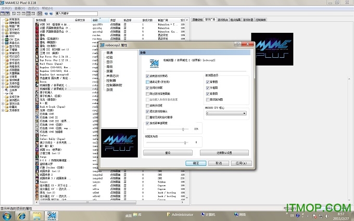Expand the CPU 芯片 tree node

(x=3, y=40)
